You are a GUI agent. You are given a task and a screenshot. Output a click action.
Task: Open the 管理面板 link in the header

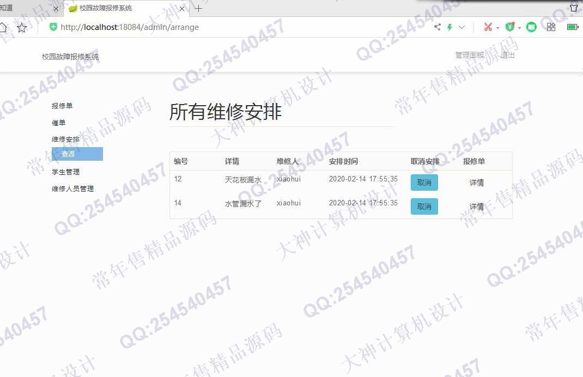pyautogui.click(x=470, y=55)
